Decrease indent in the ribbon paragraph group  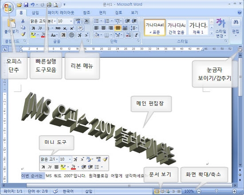pyautogui.click(x=127, y=21)
